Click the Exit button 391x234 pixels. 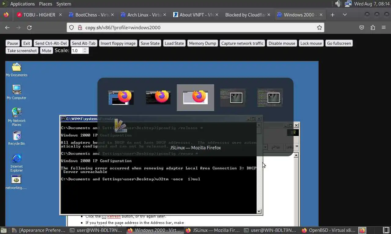point(27,43)
